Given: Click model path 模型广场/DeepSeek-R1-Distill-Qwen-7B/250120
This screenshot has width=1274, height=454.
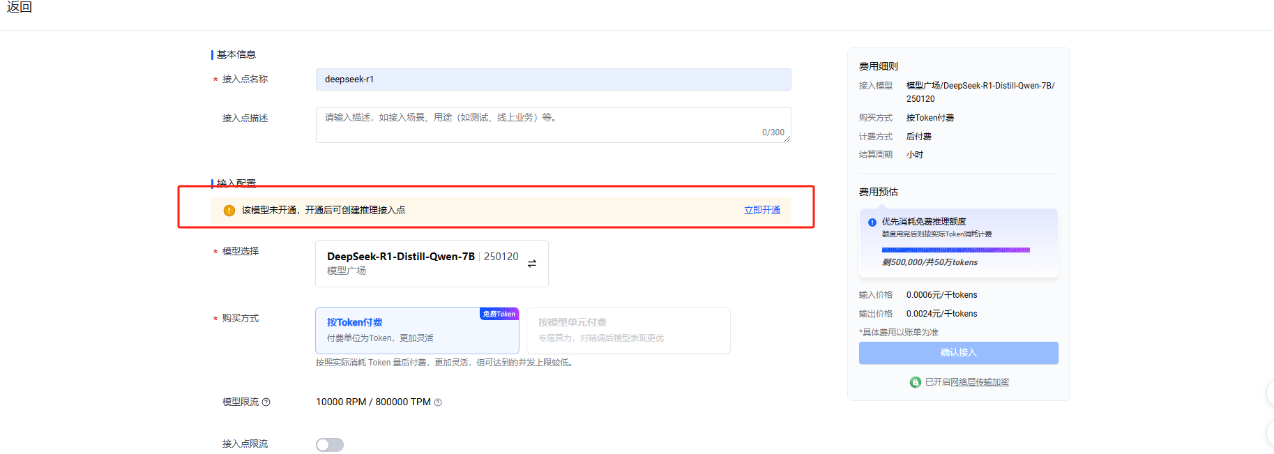Looking at the screenshot, I should point(980,92).
